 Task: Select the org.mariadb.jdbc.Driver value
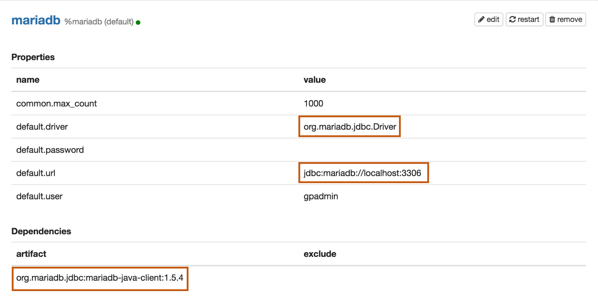coord(350,127)
